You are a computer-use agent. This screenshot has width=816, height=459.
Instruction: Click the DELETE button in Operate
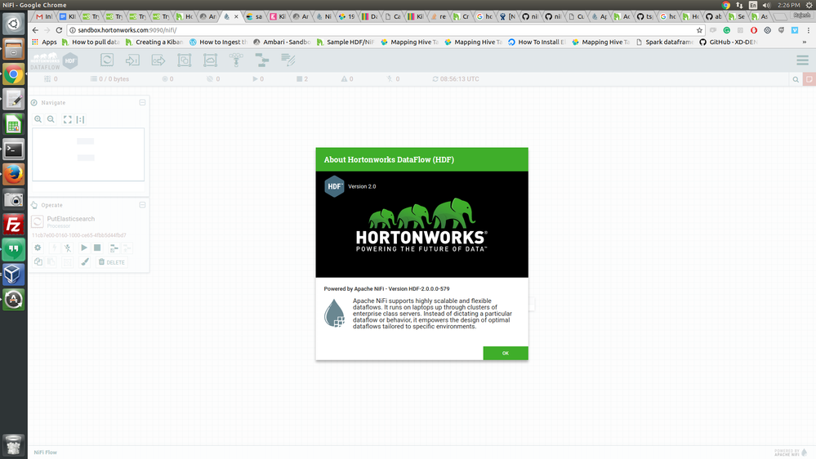click(x=112, y=262)
